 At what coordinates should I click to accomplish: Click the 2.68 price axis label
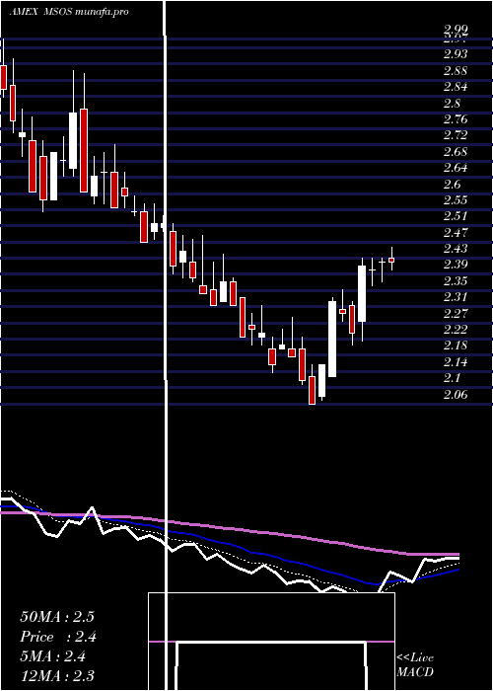coord(456,152)
